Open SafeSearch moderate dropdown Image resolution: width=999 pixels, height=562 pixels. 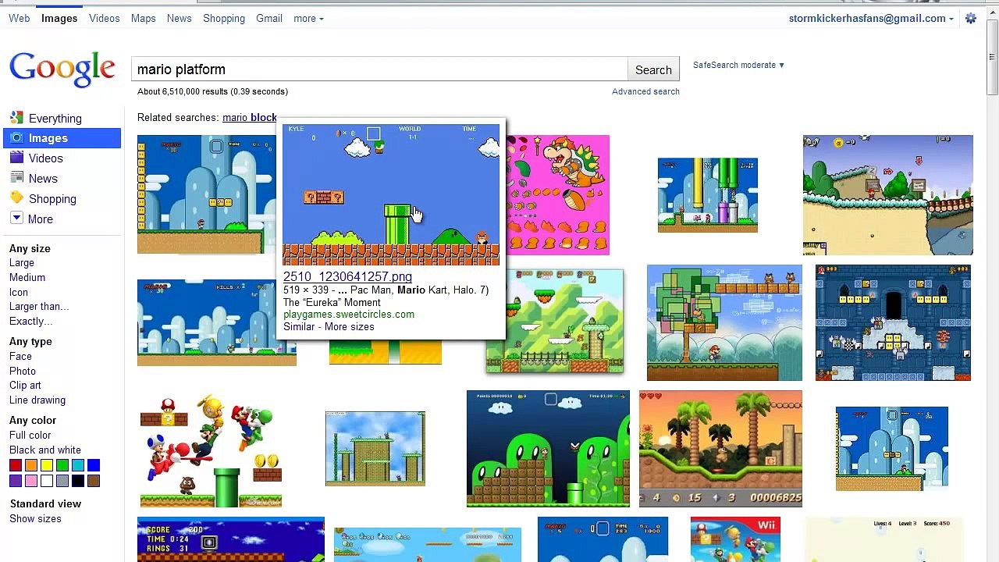(738, 65)
